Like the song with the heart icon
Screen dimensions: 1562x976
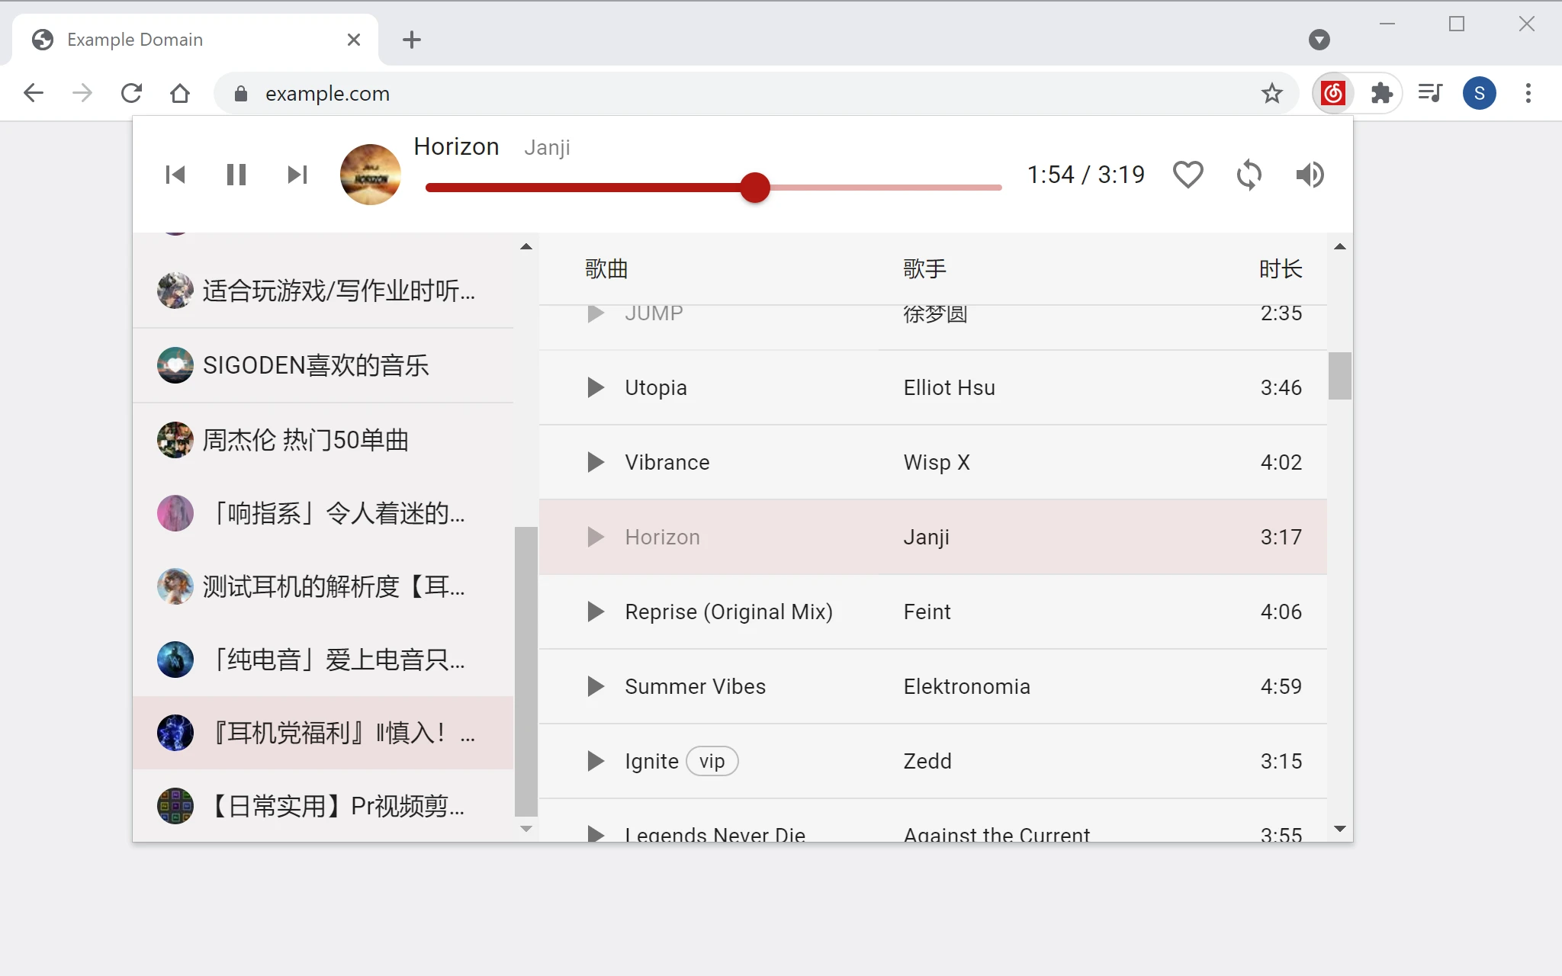(1188, 175)
